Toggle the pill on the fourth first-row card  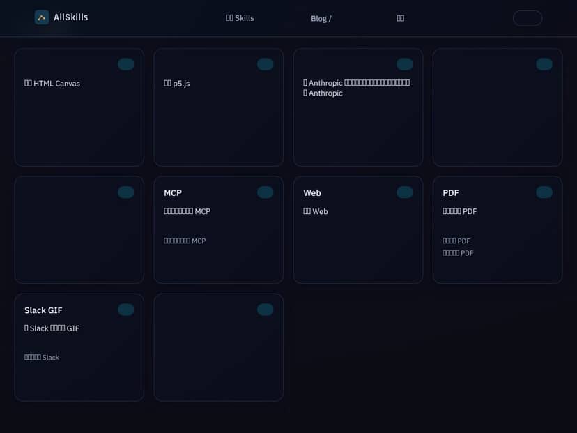(x=544, y=63)
